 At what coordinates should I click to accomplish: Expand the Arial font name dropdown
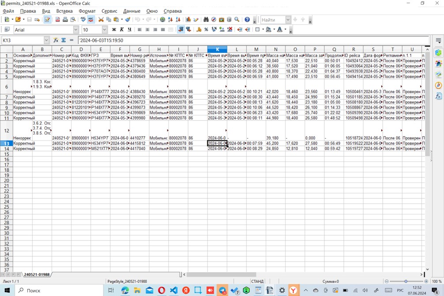pos(75,30)
